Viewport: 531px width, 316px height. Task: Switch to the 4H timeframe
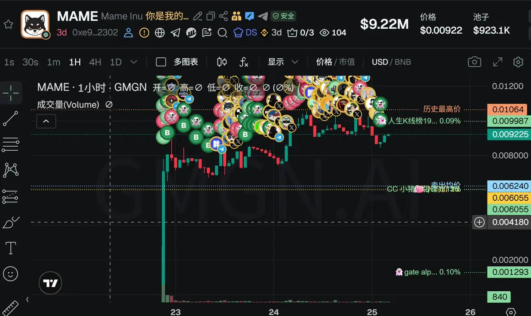[x=95, y=62]
